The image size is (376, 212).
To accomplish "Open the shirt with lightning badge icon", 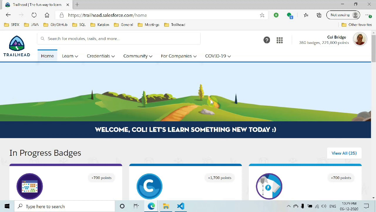I will pos(269,186).
